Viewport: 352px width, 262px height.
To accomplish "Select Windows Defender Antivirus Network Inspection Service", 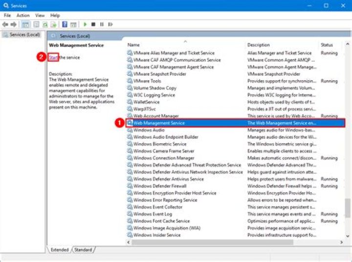I will point(188,172).
